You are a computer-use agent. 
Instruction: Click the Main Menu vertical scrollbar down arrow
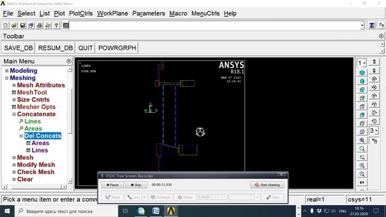point(70,181)
